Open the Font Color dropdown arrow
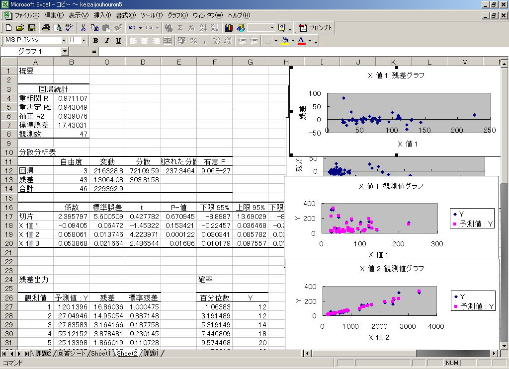This screenshot has height=369, width=509. [x=310, y=41]
